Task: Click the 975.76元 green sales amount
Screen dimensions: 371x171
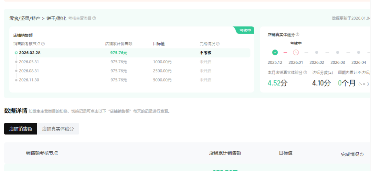Action: point(119,53)
